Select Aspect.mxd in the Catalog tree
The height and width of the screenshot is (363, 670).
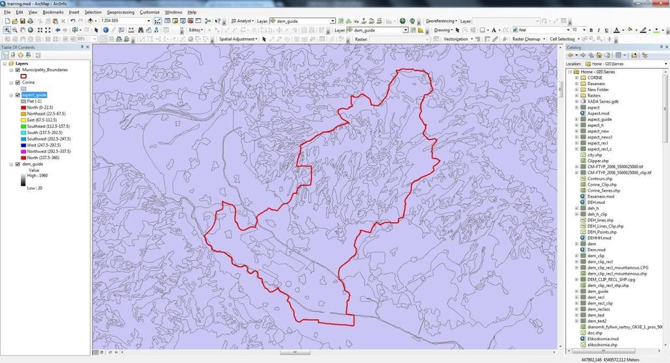598,114
